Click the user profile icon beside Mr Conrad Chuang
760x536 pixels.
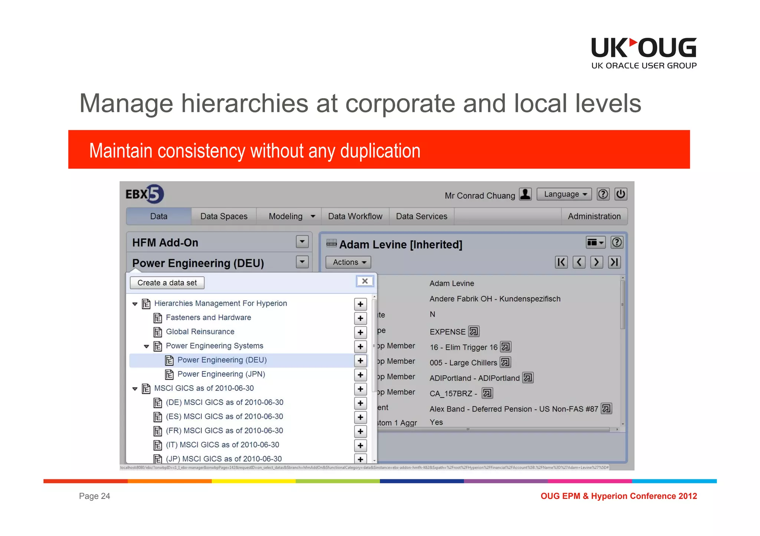coord(525,194)
